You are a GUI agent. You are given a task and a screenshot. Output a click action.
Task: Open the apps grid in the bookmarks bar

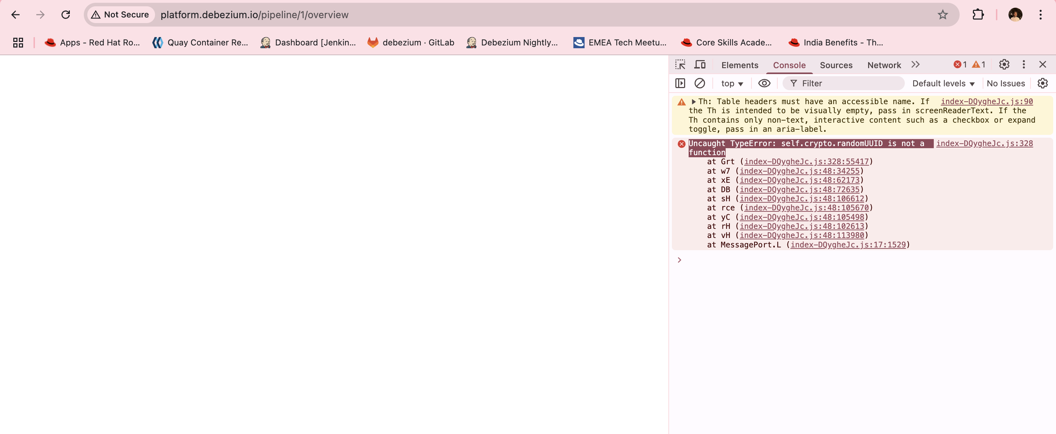[x=18, y=43]
